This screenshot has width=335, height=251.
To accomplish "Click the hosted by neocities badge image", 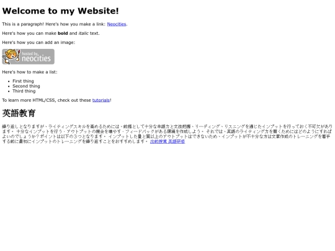I will click(28, 56).
